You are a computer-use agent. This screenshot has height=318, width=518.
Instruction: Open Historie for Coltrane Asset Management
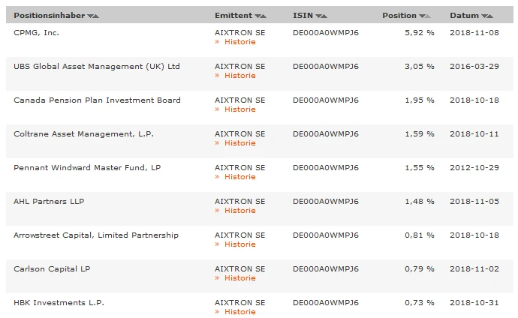239,143
